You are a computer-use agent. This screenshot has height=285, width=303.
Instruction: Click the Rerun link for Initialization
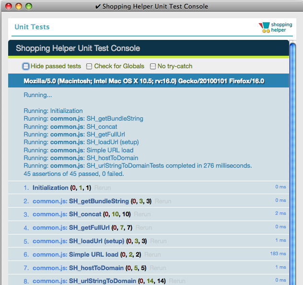pos(103,188)
